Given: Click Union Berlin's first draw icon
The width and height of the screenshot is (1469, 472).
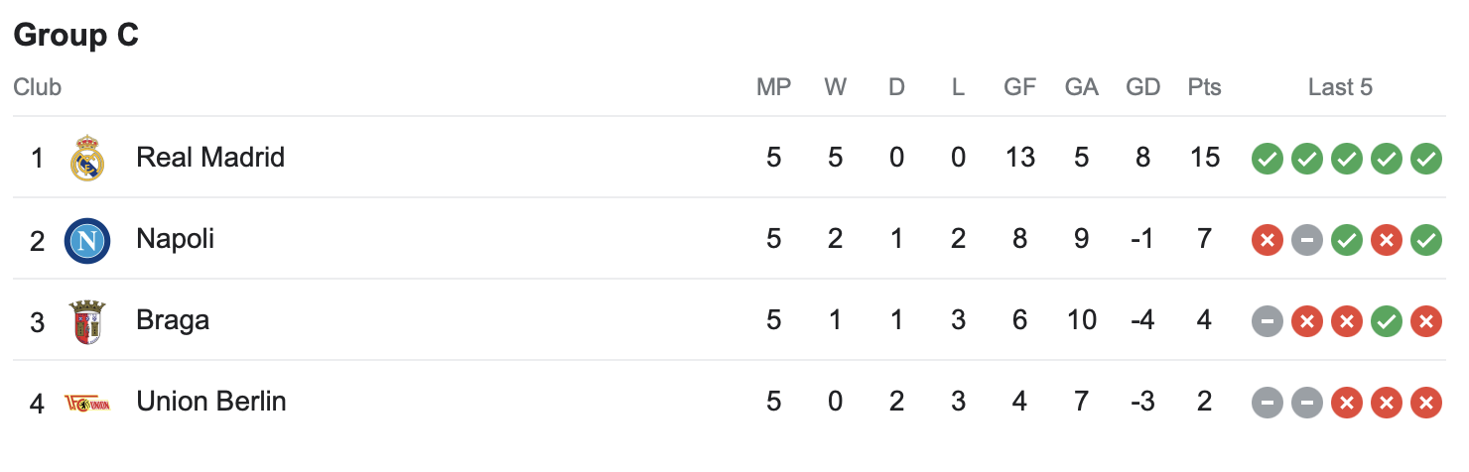Looking at the screenshot, I should [x=1268, y=403].
